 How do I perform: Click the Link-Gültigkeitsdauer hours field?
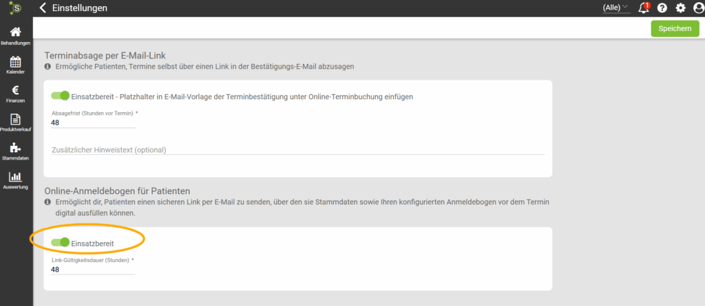[x=93, y=270]
